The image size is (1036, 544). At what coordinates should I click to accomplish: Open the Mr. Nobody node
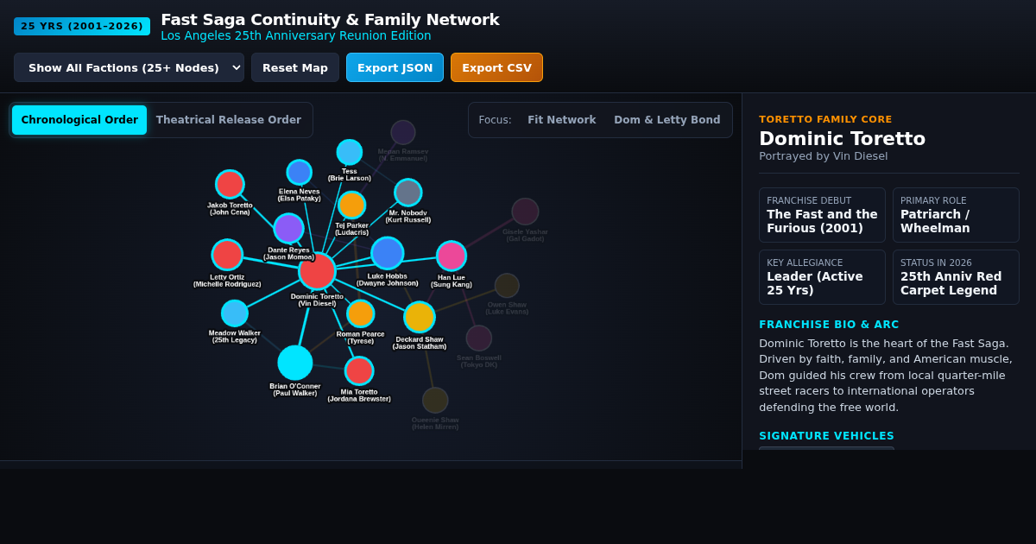point(407,192)
